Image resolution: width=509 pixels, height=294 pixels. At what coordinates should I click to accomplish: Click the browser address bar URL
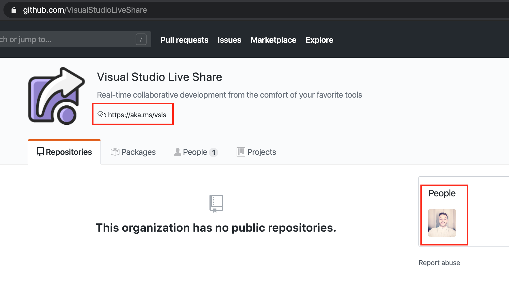(x=85, y=10)
